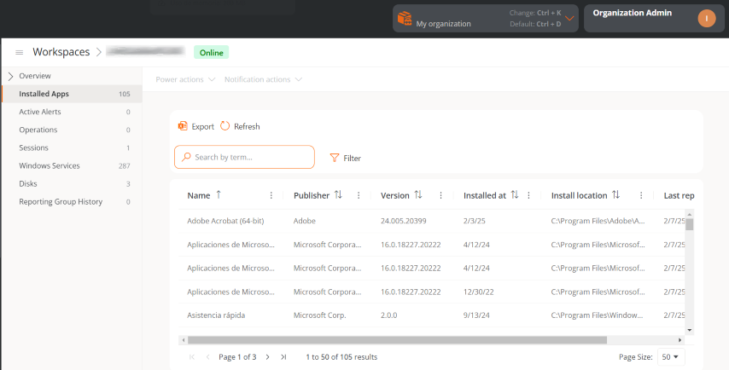The height and width of the screenshot is (370, 729).
Task: Open Version column options menu
Action: [440, 195]
